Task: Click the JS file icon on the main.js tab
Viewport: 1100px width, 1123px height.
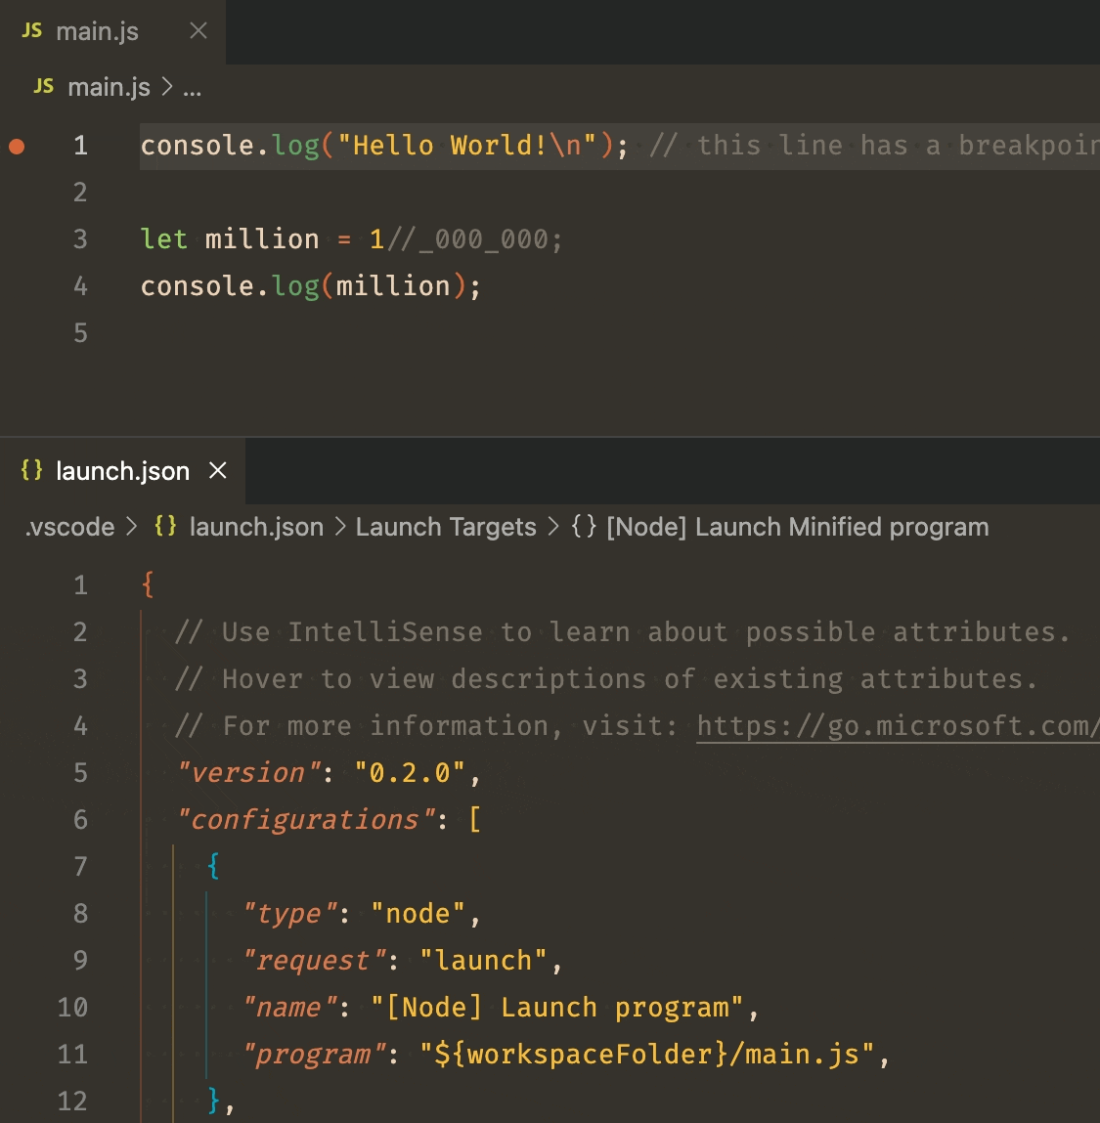Action: click(x=30, y=30)
